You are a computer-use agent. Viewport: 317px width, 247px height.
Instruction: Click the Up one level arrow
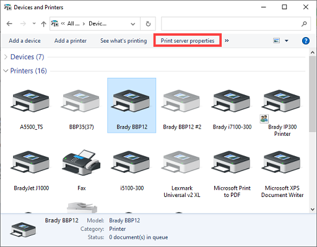point(43,24)
